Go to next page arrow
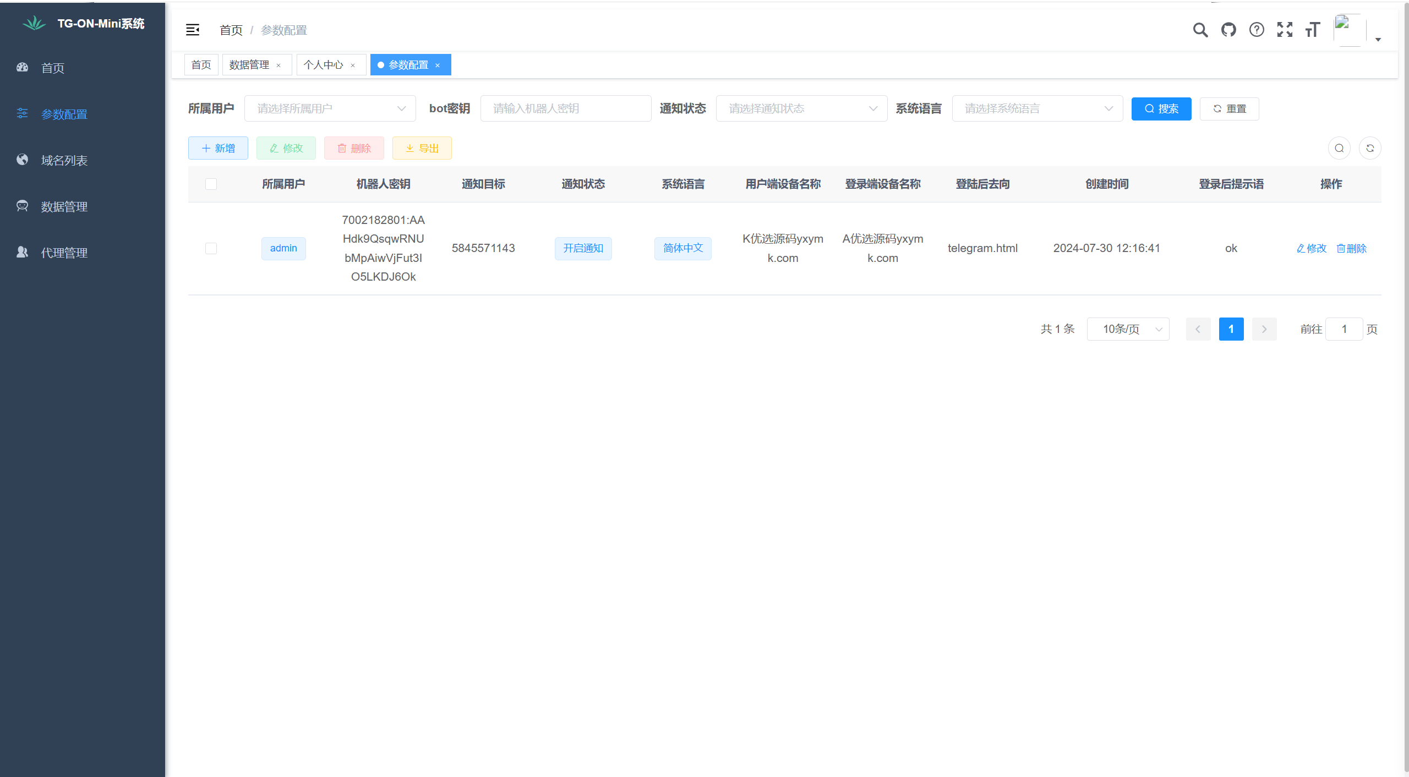Screen dimensions: 1409x777 pos(1264,329)
